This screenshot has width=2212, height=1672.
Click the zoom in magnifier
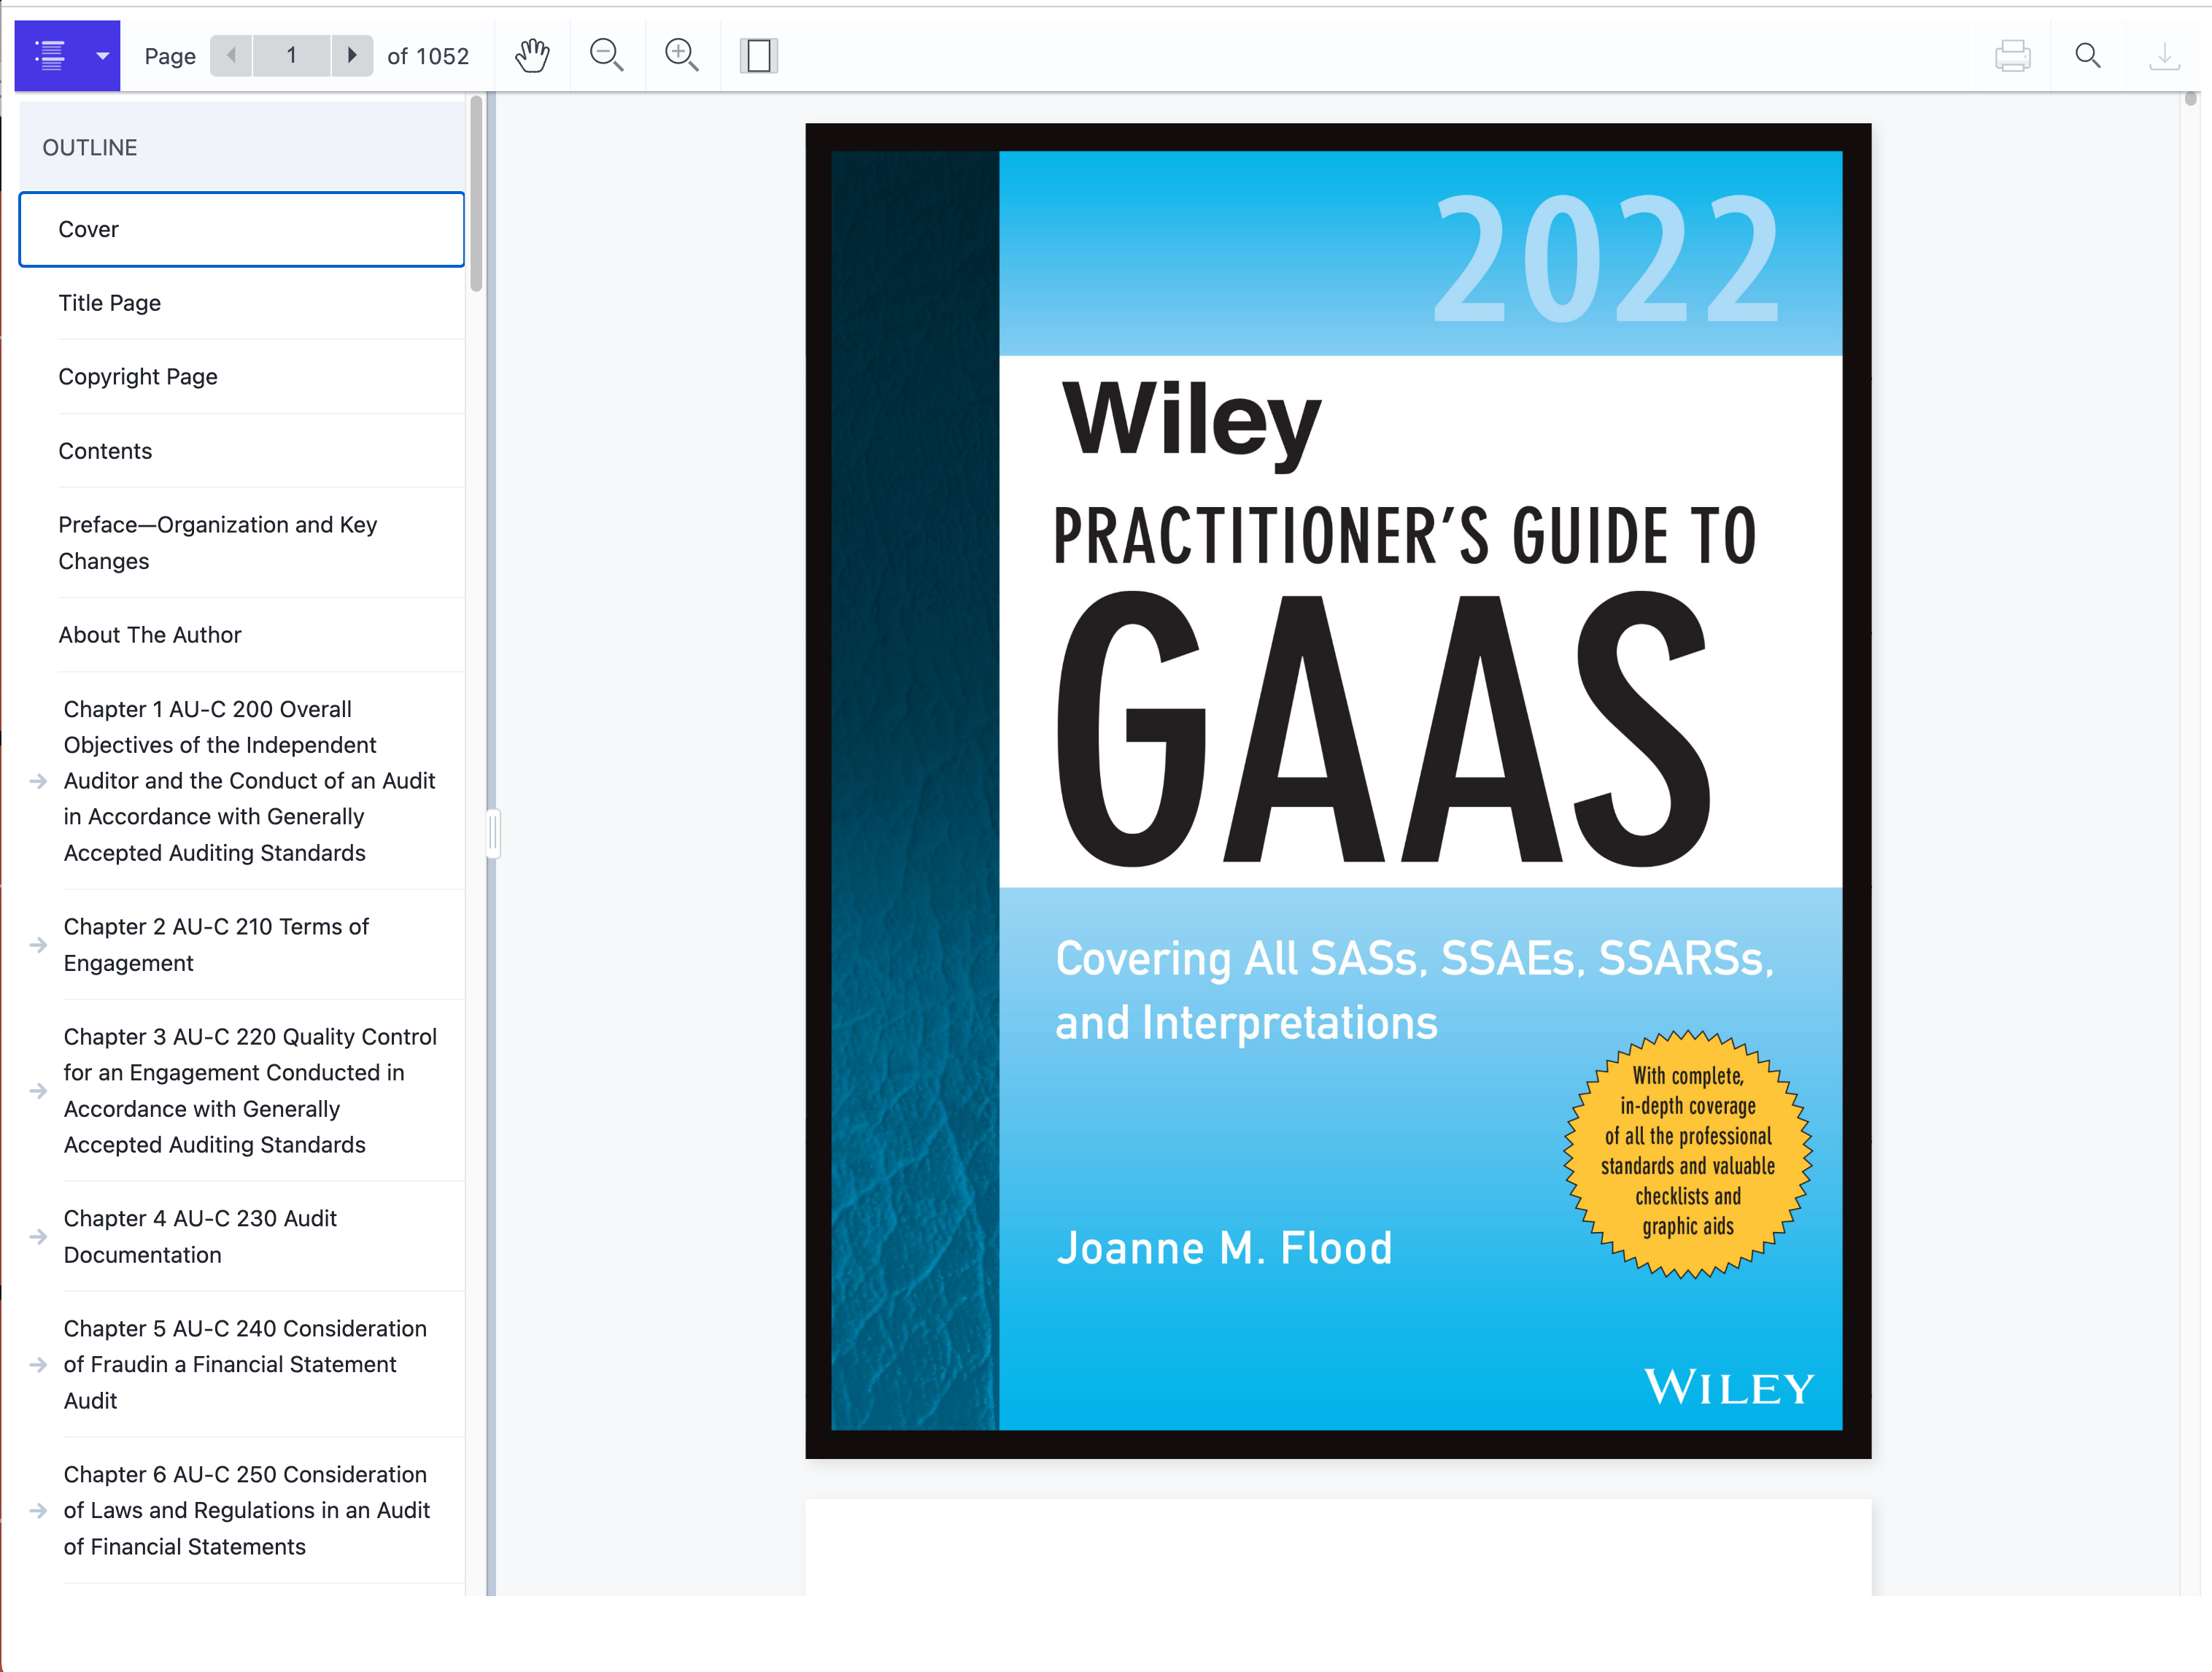681,56
